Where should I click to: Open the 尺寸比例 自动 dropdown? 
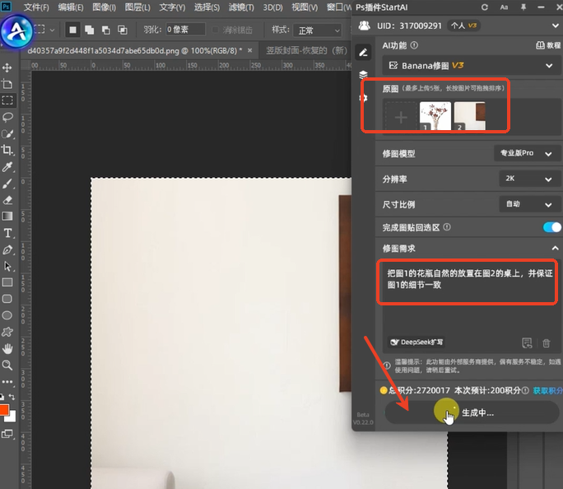pos(528,204)
